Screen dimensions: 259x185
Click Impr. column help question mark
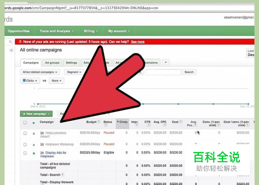(137, 125)
